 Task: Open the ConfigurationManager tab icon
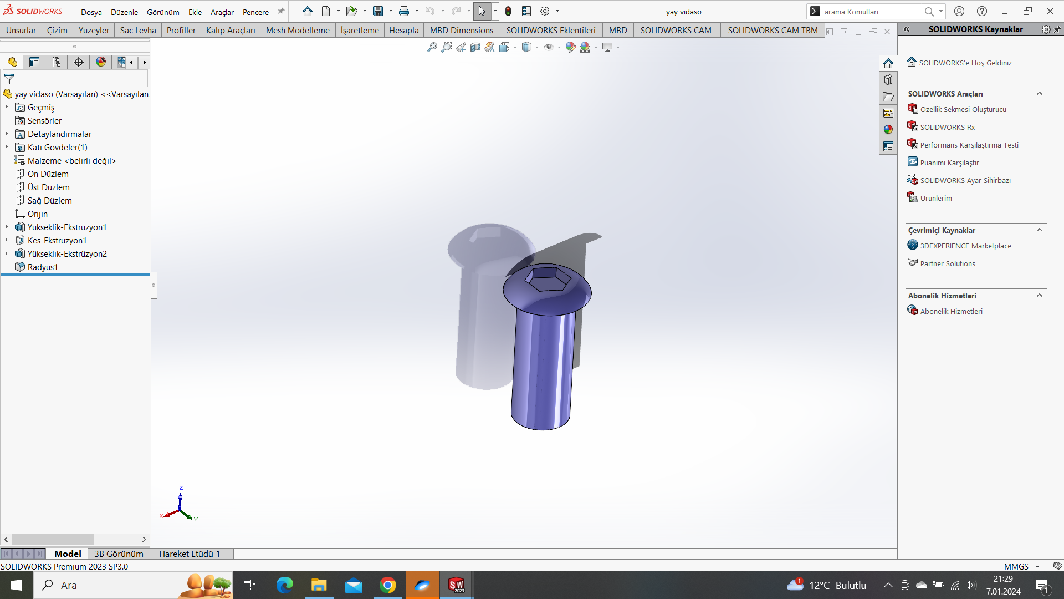click(56, 62)
